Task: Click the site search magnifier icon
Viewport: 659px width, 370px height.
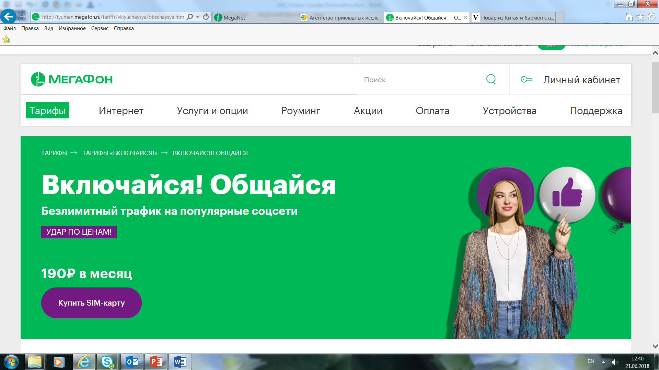Action: (491, 79)
